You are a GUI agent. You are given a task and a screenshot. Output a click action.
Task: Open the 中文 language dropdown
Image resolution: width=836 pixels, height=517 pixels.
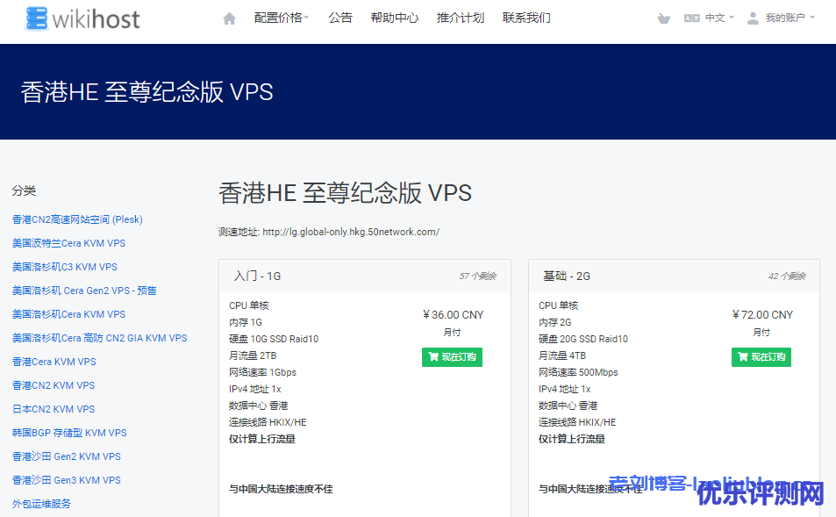click(719, 18)
